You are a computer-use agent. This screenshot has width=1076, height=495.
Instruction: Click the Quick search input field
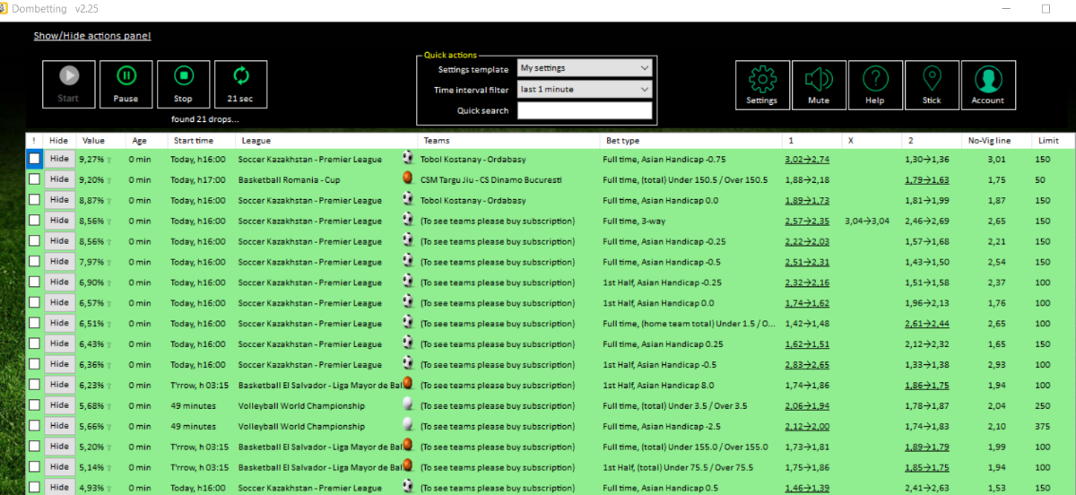pos(585,111)
